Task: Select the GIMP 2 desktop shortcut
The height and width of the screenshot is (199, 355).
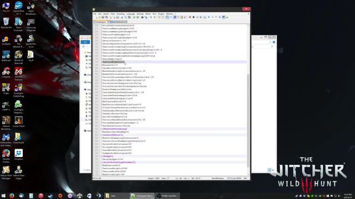Action: click(6, 106)
